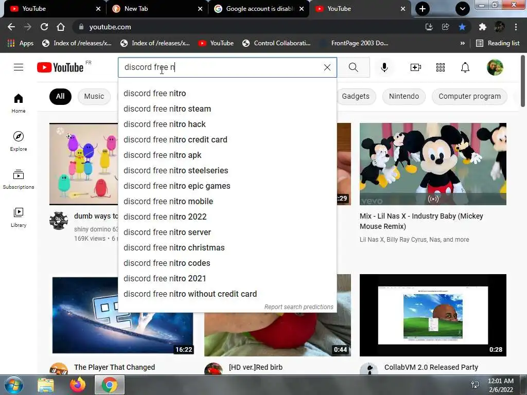The width and height of the screenshot is (527, 395).
Task: Click the magnifier search button
Action: coord(353,67)
